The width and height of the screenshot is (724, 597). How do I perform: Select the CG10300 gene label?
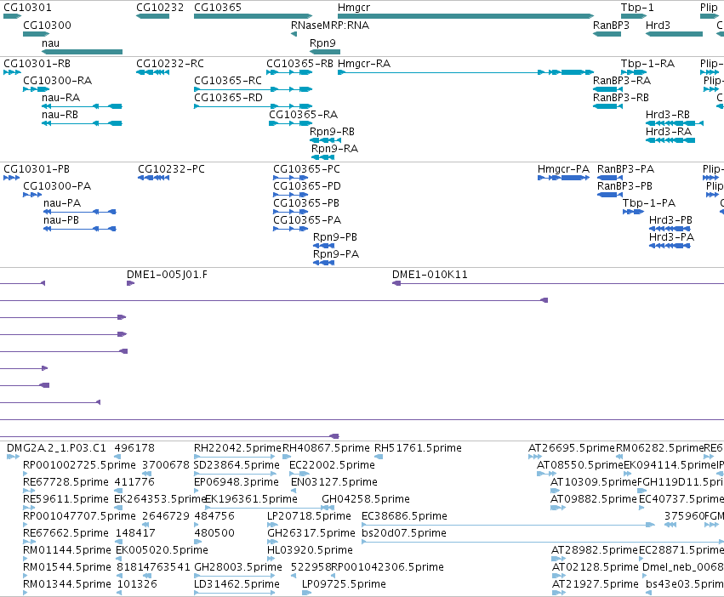tap(47, 26)
